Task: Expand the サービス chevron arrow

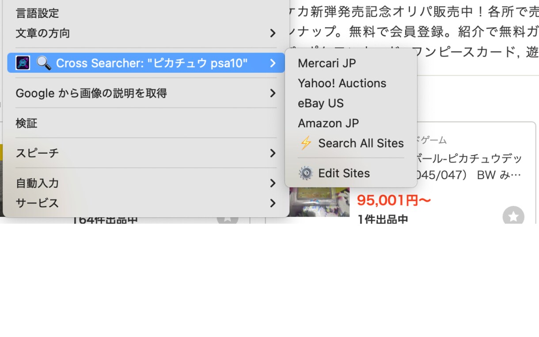Action: (x=273, y=203)
